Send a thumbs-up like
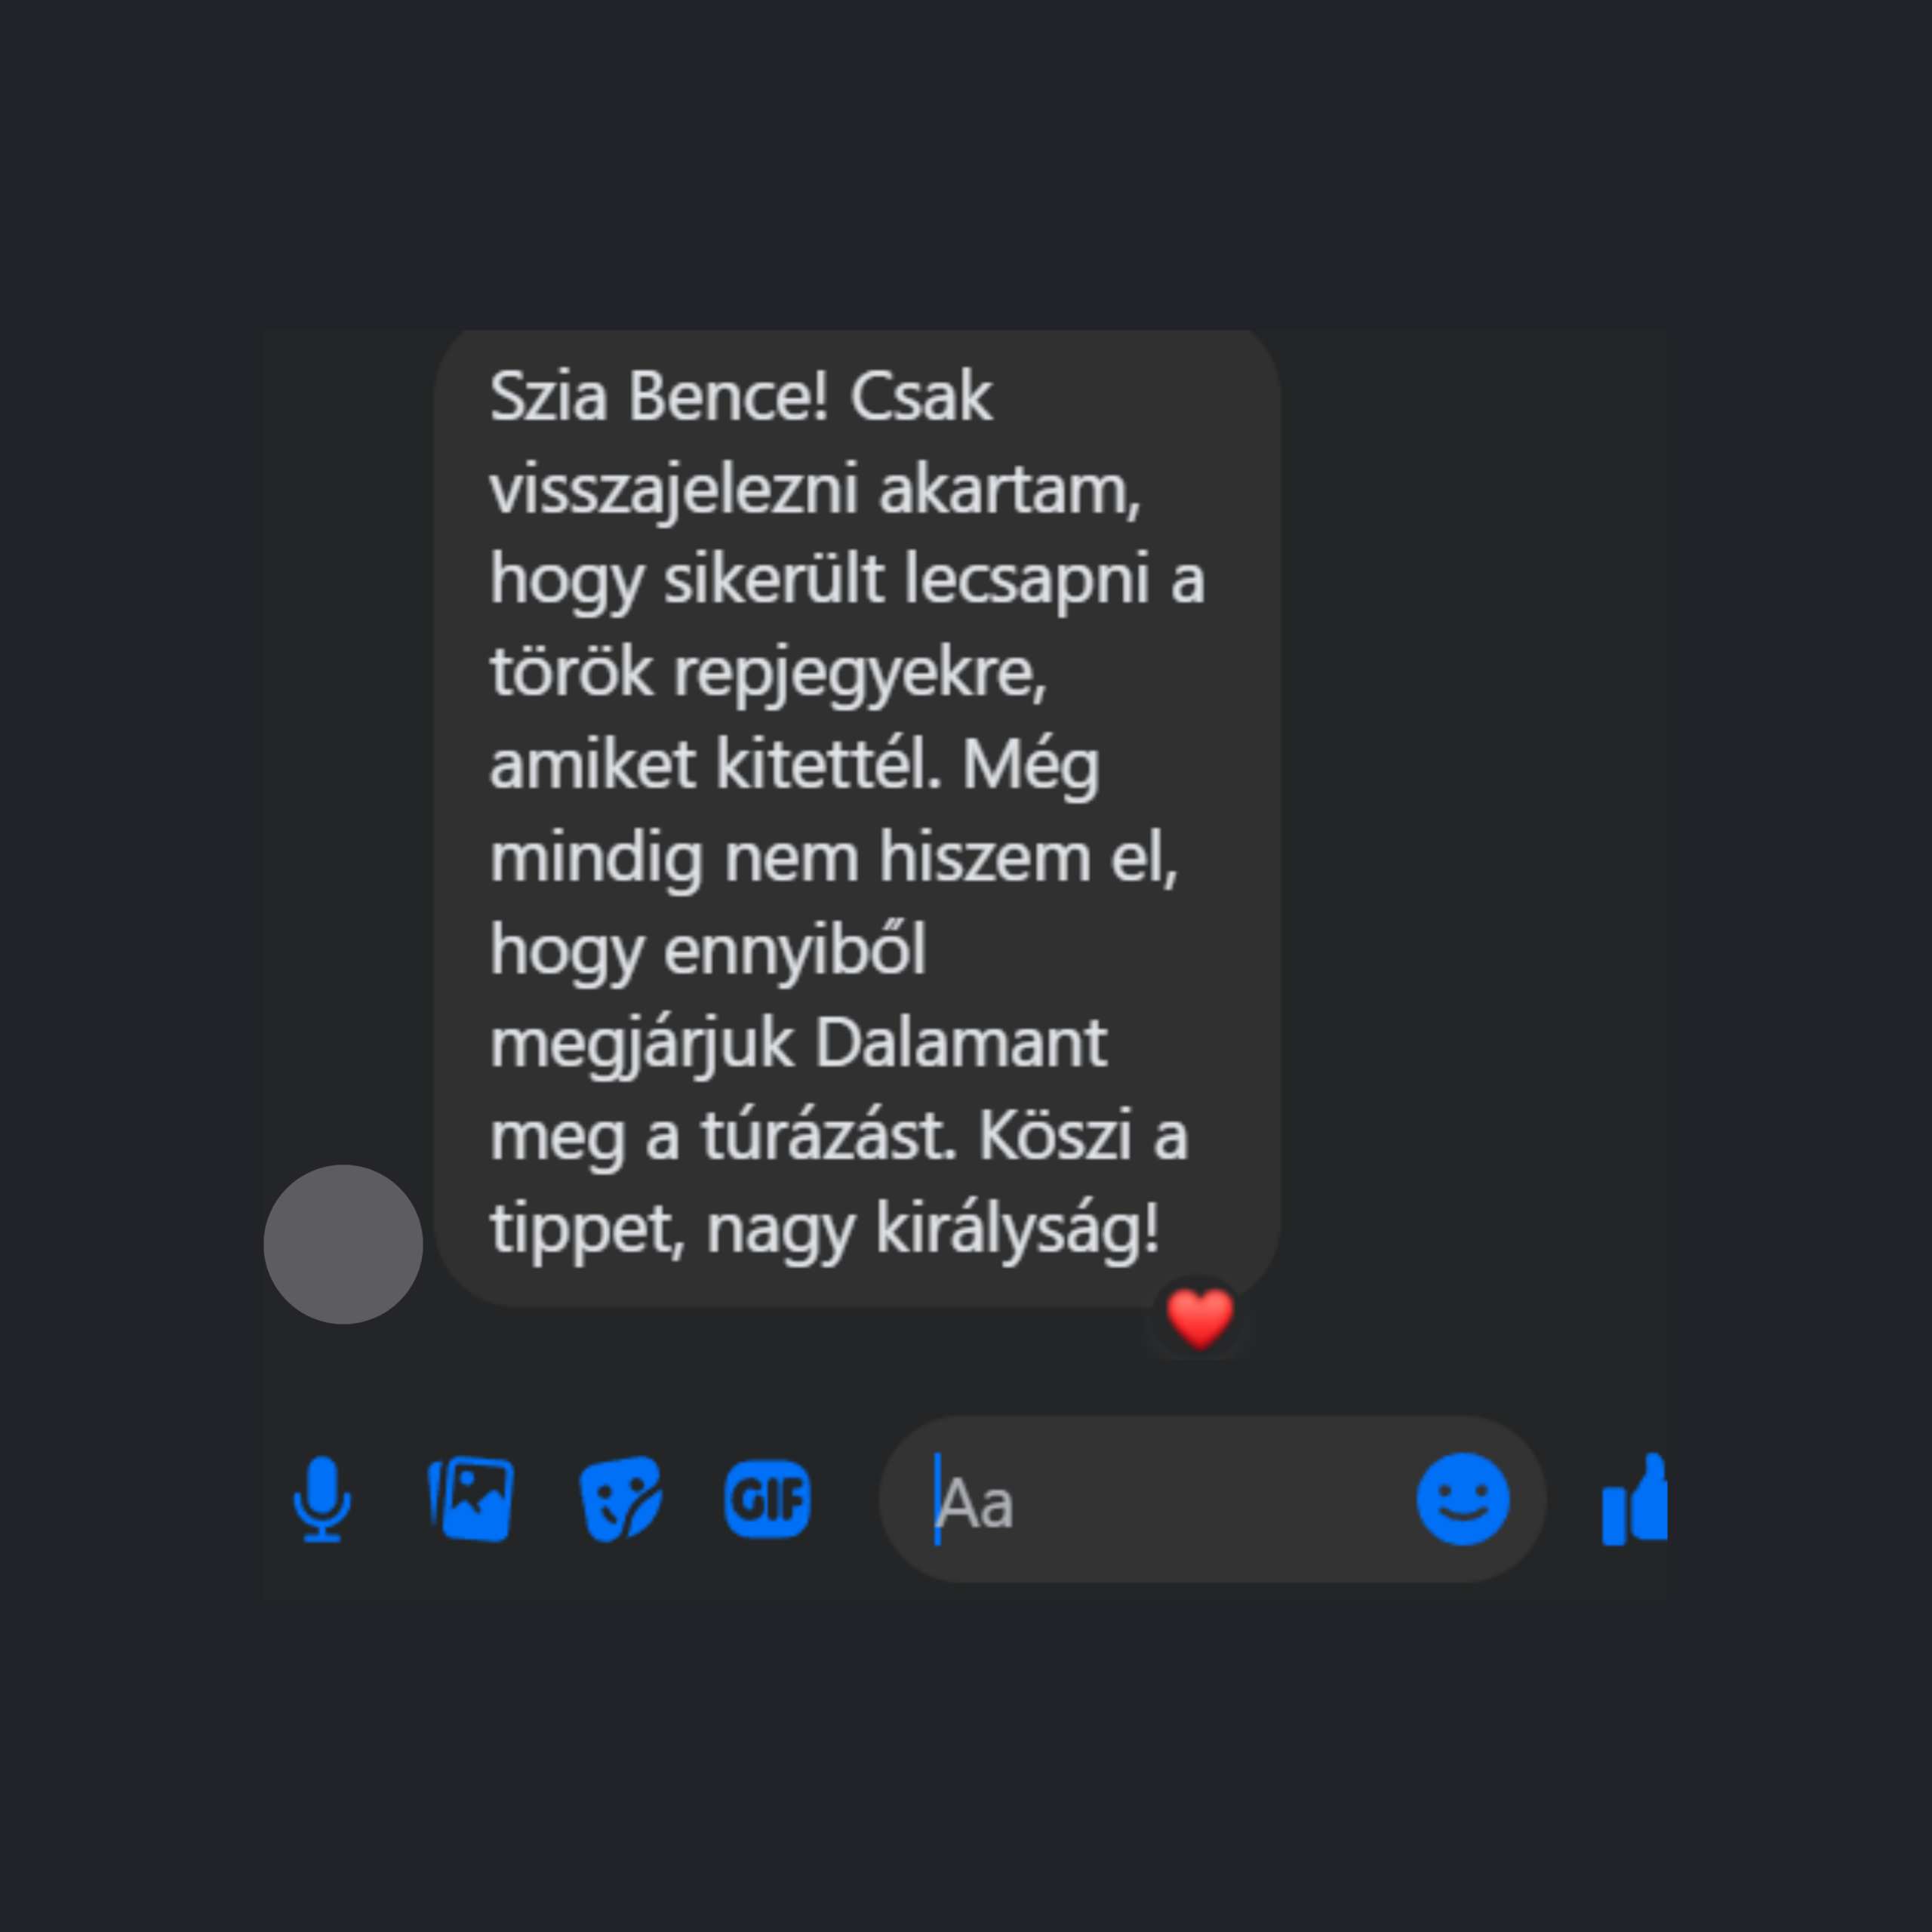 tap(1634, 1499)
